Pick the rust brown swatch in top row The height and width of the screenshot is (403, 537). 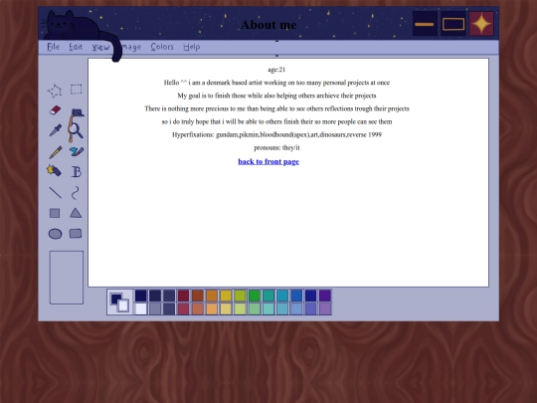point(197,296)
